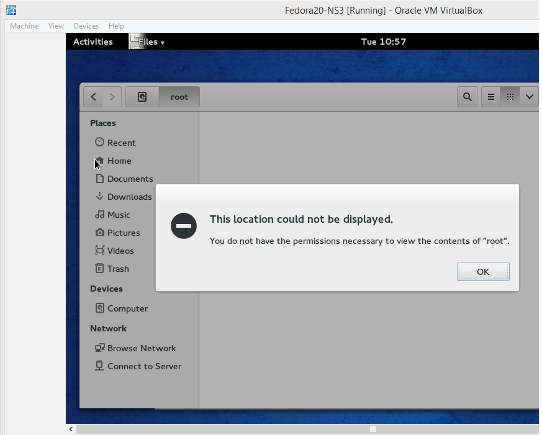The height and width of the screenshot is (435, 542).
Task: Open Browse Network in sidebar
Action: point(139,348)
